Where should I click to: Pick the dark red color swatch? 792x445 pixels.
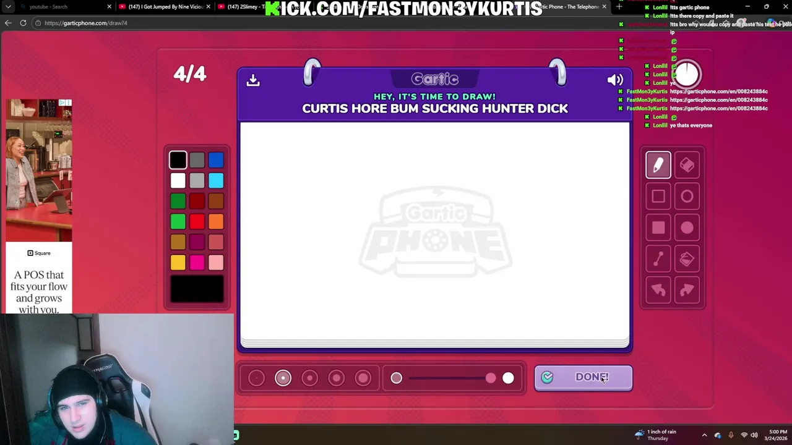point(197,201)
